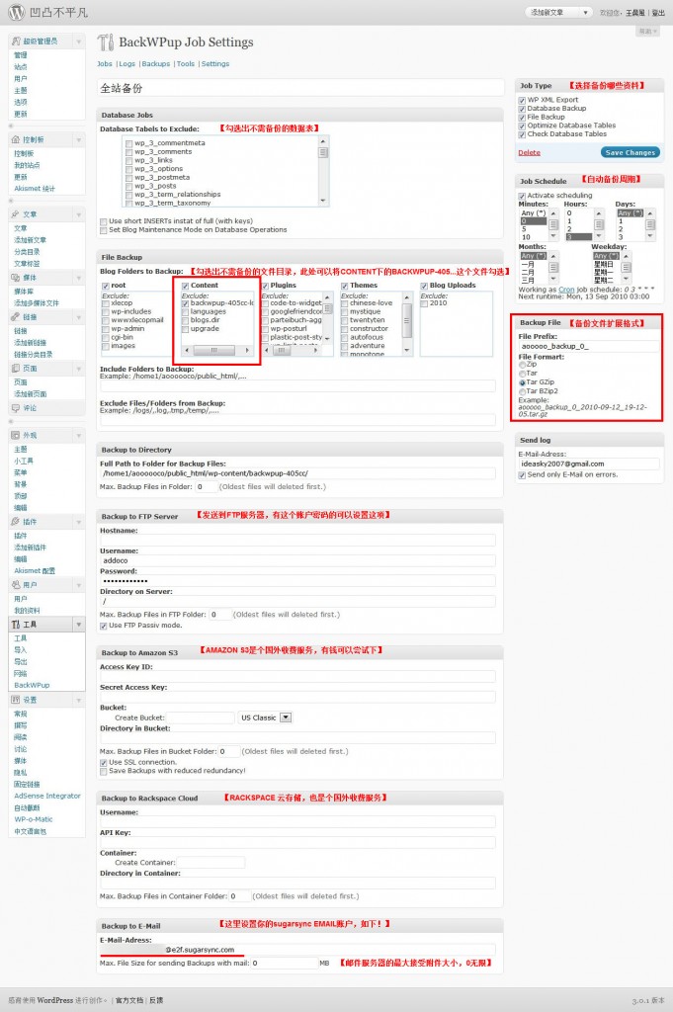The width and height of the screenshot is (673, 1012).
Task: Click down arrow of Hours list scrollbar
Action: click(x=600, y=237)
